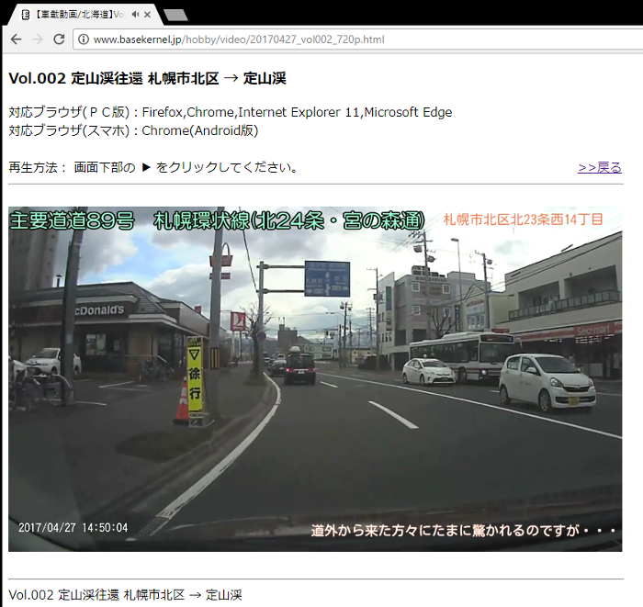Image resolution: width=643 pixels, height=607 pixels.
Task: Reload the page with the refresh icon
Action: click(x=59, y=39)
